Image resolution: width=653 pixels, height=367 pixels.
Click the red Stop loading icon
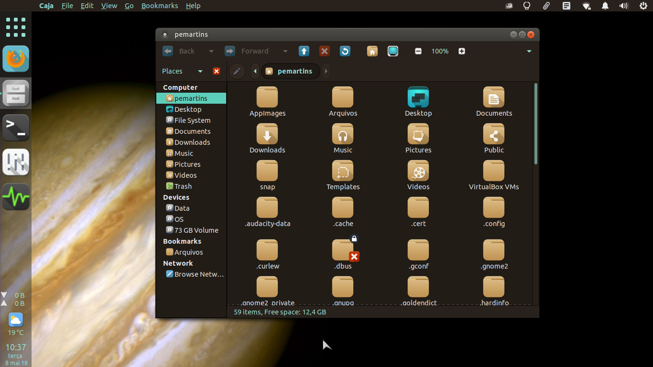325,51
